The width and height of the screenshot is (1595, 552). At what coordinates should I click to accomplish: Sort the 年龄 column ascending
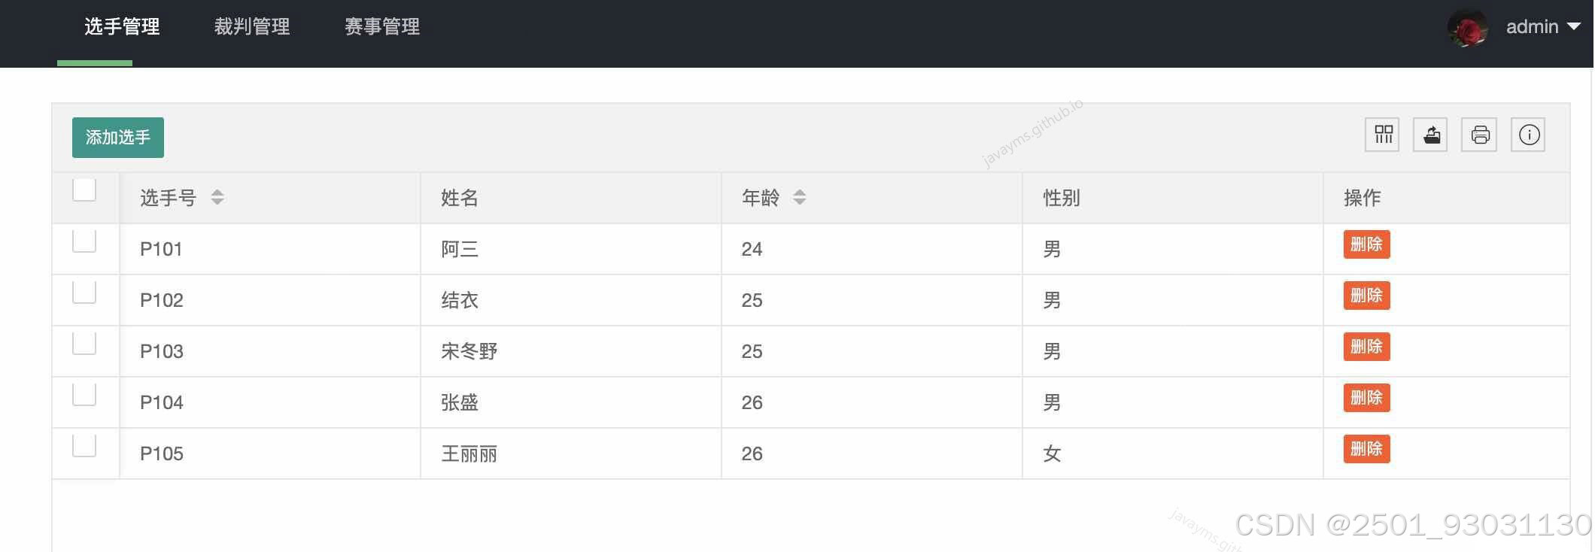799,192
